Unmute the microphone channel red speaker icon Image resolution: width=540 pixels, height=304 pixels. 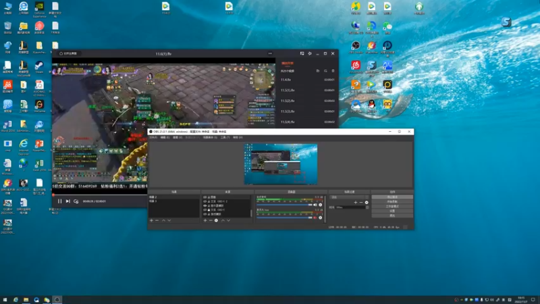coord(315,218)
